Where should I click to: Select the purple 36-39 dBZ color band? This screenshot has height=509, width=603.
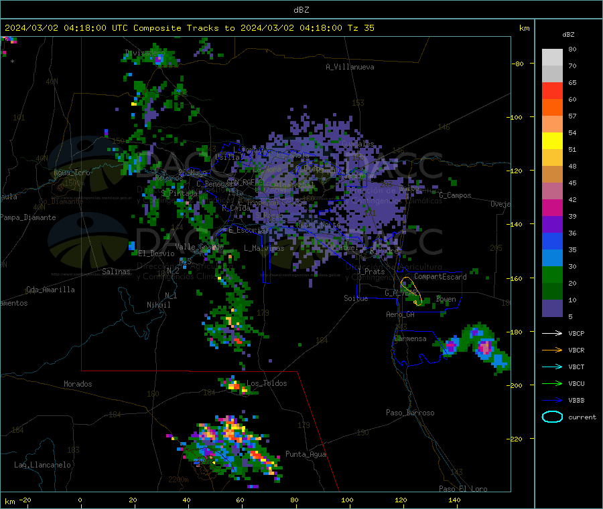coord(552,225)
